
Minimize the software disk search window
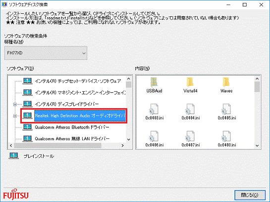tap(228, 4)
